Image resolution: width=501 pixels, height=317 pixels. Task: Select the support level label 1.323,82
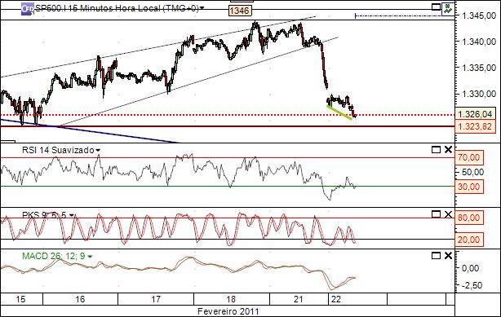tap(475, 126)
